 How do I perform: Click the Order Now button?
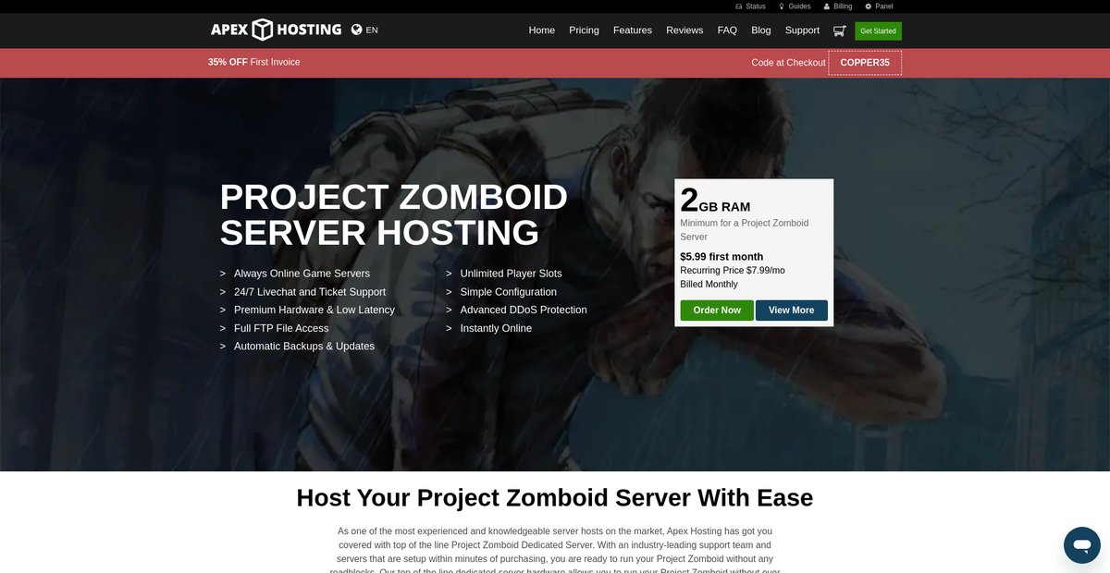[717, 311]
